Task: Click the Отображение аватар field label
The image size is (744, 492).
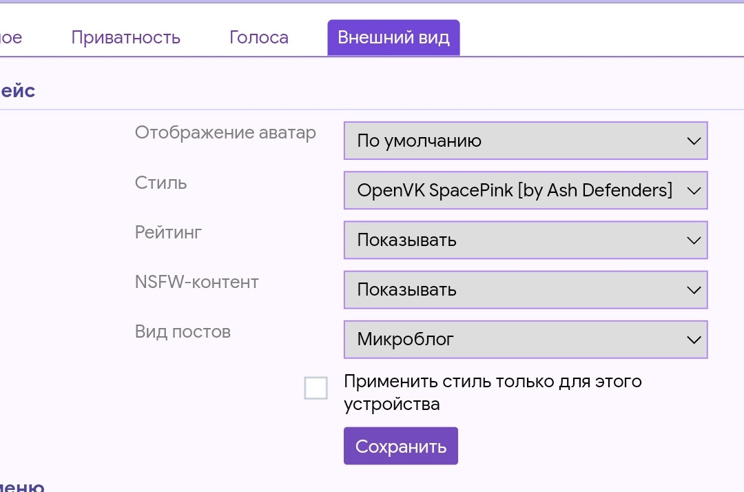Action: point(225,132)
